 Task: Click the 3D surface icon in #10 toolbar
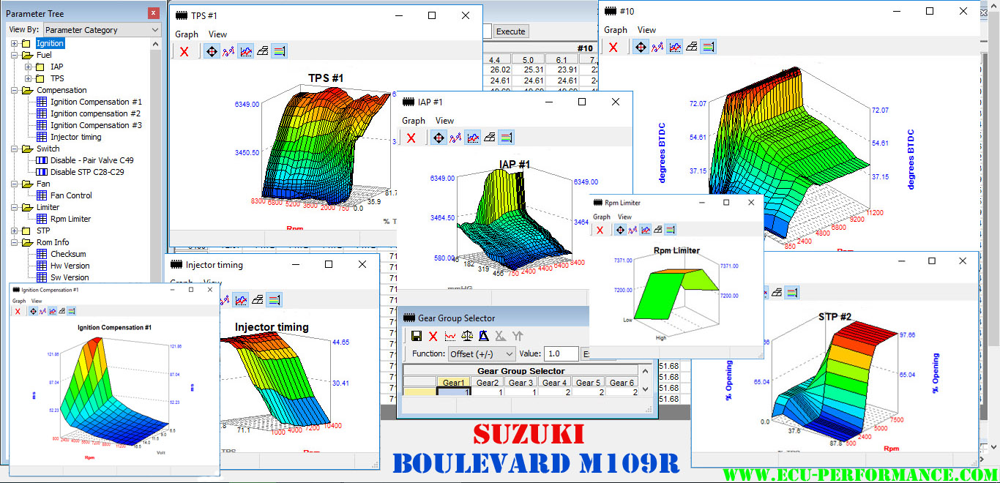[x=691, y=47]
